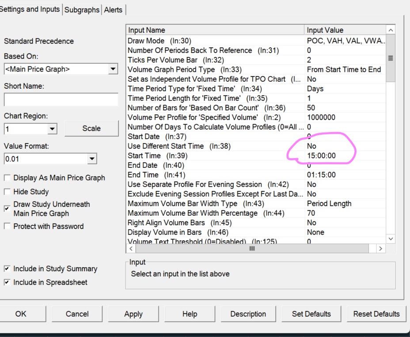Uncheck Draw Study Underneath Main Price Graph
This screenshot has width=410, height=337.
(8, 208)
